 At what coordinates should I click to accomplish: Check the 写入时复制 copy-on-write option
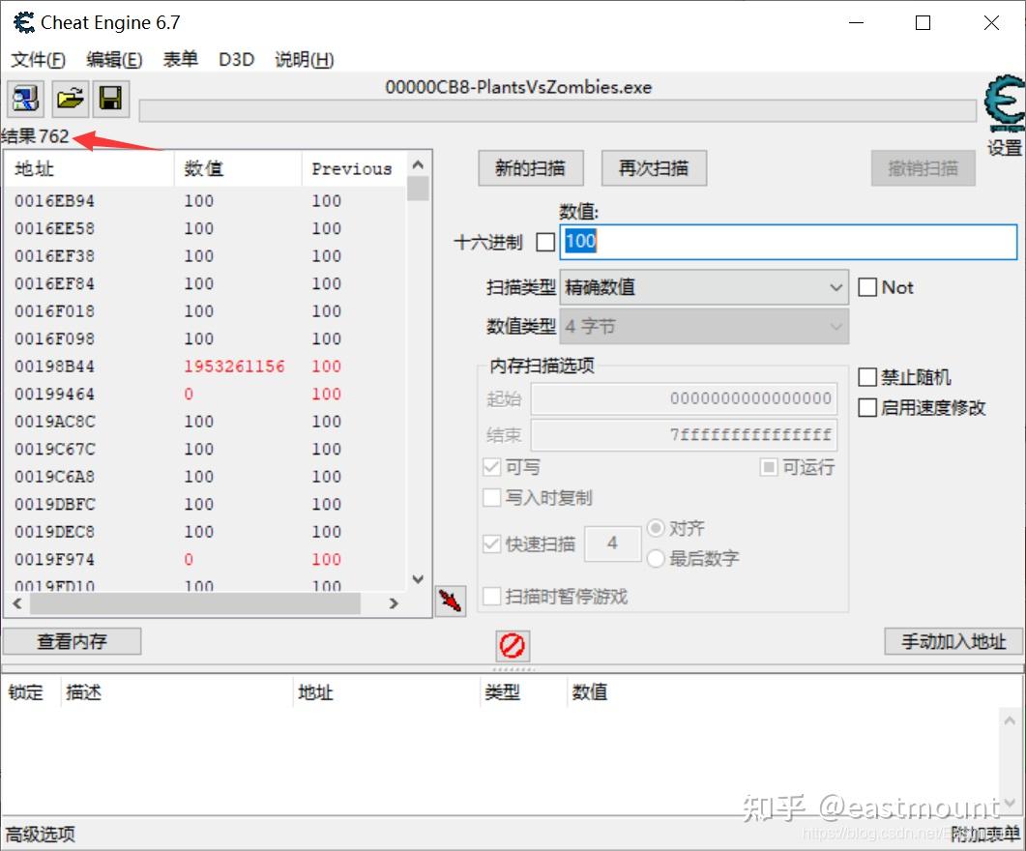[x=491, y=498]
